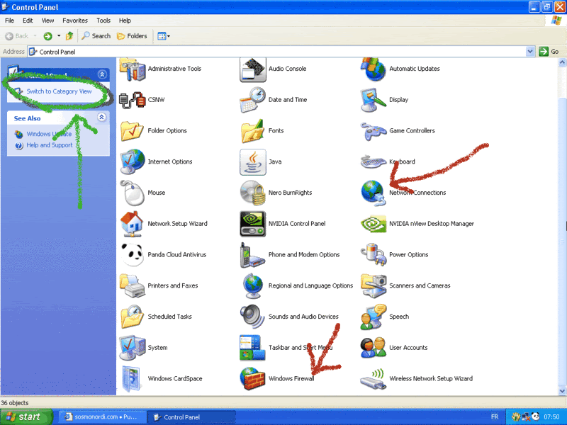Open the Speech settings icon
The height and width of the screenshot is (425, 567).
374,317
